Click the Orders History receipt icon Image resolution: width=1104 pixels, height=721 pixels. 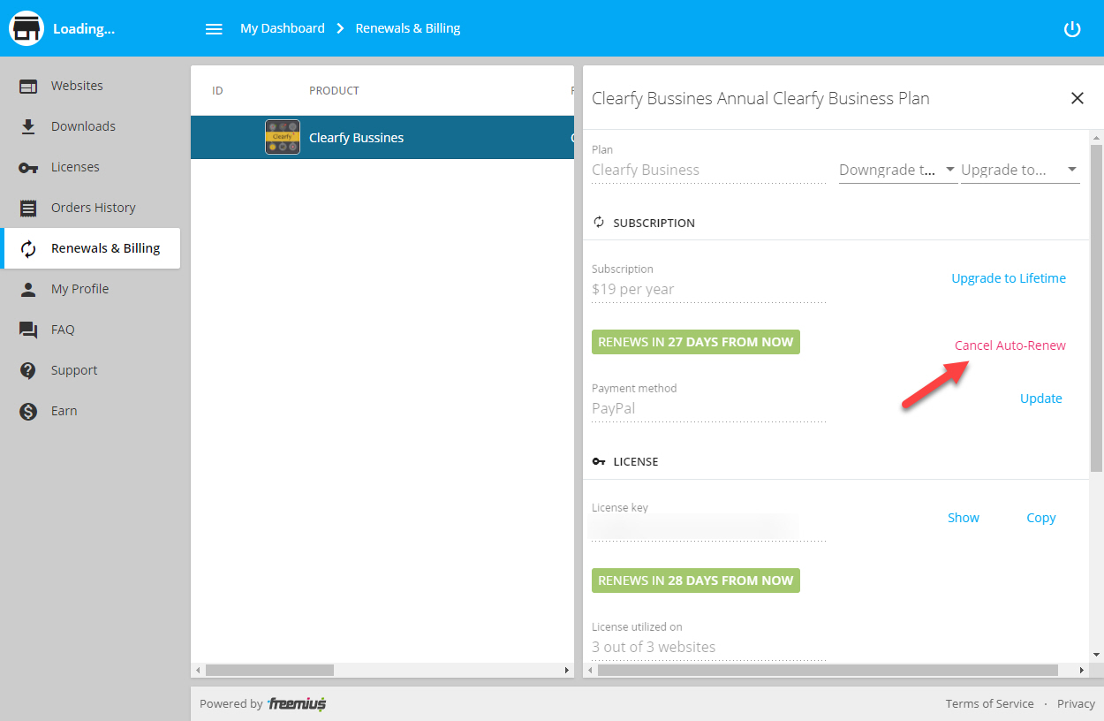(28, 208)
